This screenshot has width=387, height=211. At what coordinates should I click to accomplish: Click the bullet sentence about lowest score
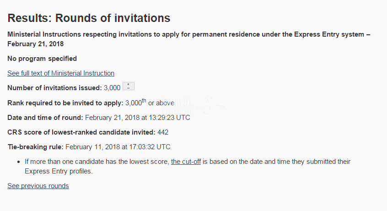pos(188,166)
